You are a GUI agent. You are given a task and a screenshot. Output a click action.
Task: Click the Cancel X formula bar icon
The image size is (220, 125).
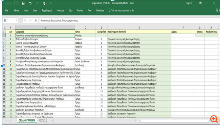click(25, 21)
